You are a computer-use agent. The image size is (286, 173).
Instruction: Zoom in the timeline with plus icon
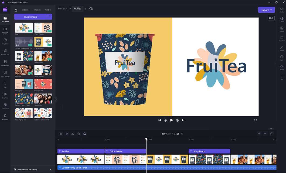(259, 134)
